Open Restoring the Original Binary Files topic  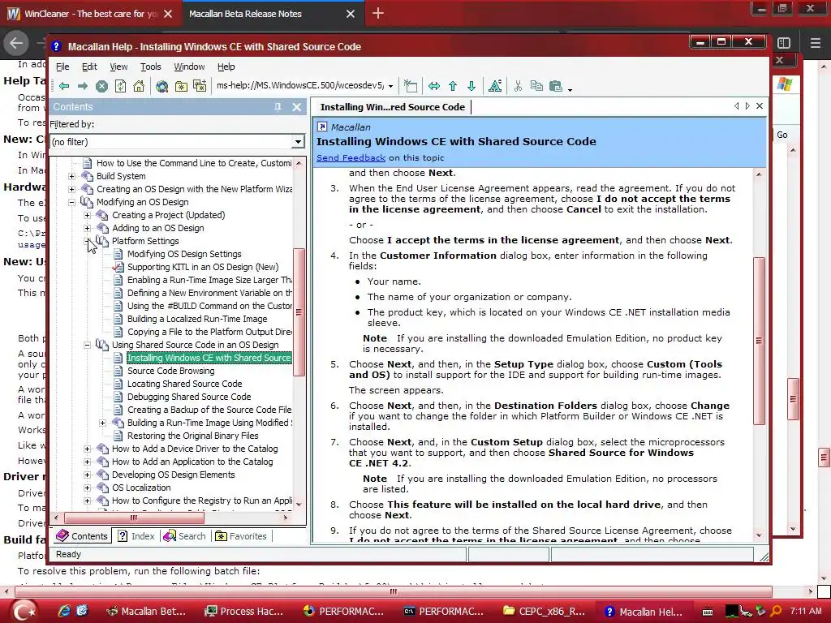coord(193,436)
